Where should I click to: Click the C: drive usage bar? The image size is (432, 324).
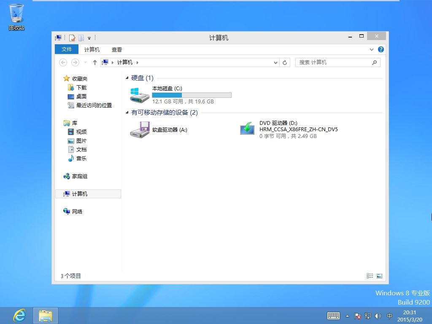(x=192, y=95)
